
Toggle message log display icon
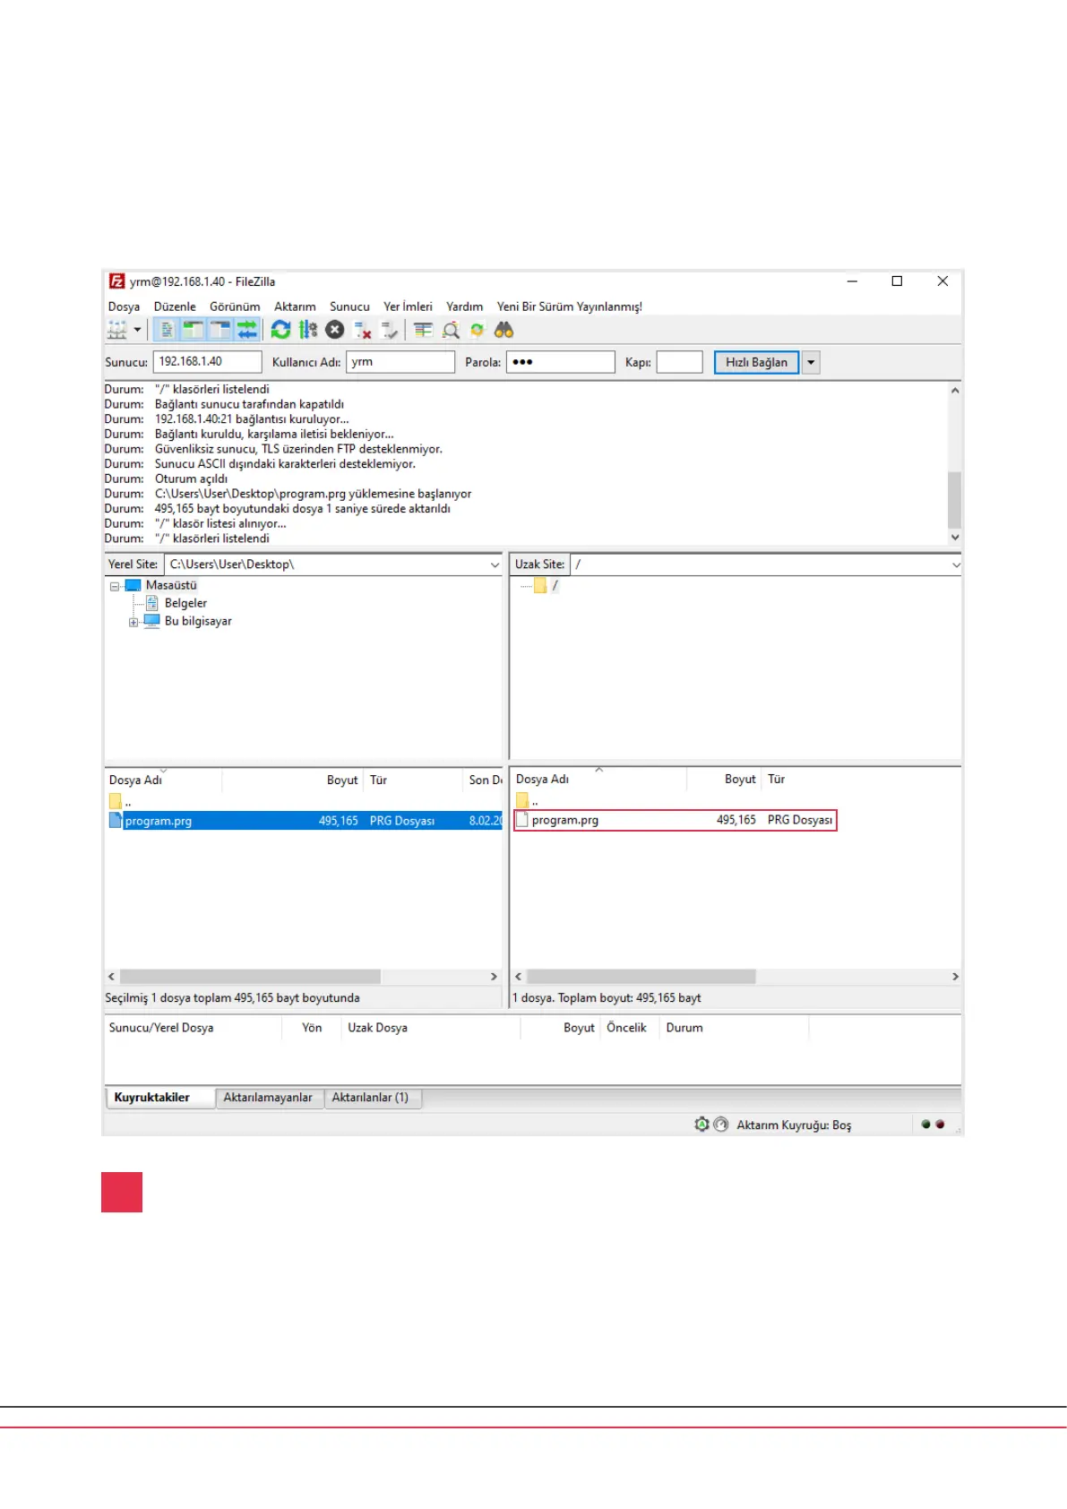click(x=167, y=331)
